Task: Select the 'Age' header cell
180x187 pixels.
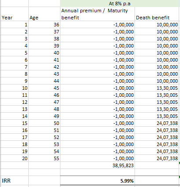Action: coord(44,14)
